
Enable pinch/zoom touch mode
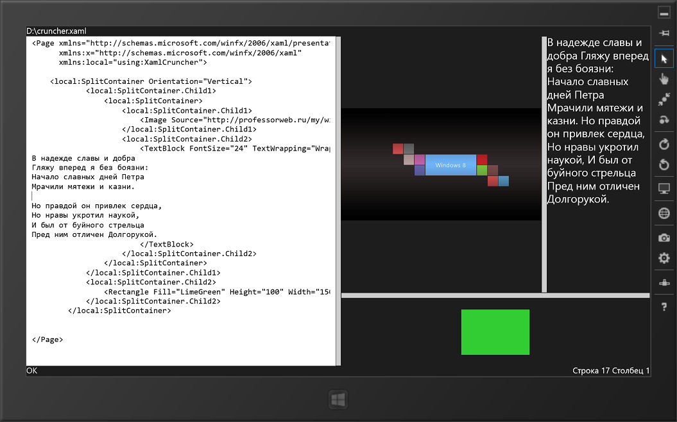tap(664, 99)
